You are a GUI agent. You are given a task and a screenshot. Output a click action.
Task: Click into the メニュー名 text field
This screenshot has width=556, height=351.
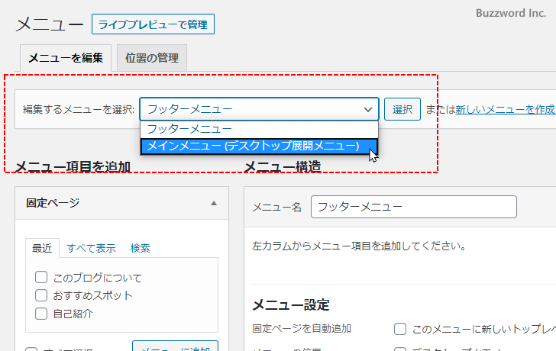413,207
